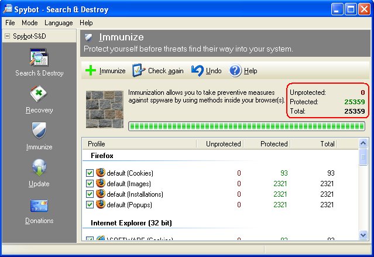The height and width of the screenshot is (257, 374).
Task: Open the Search & Destroy sidebar icon
Action: point(39,57)
